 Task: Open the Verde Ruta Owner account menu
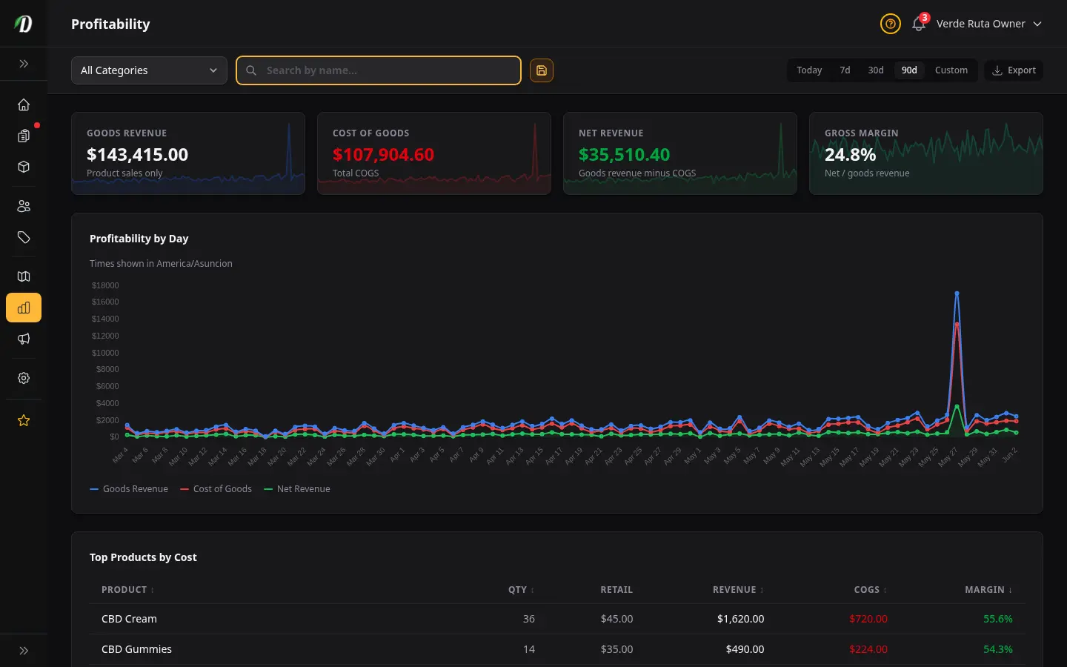(989, 24)
